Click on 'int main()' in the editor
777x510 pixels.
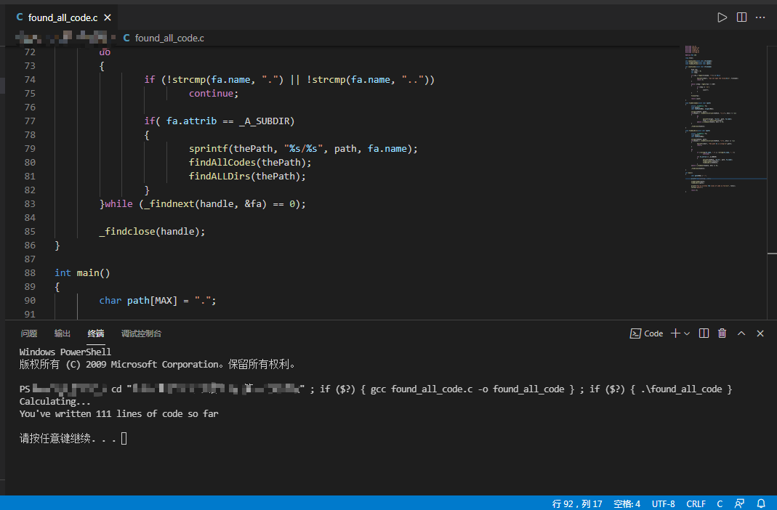coord(82,273)
